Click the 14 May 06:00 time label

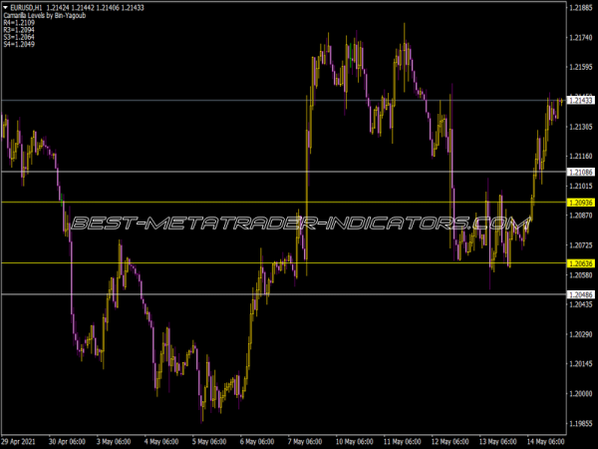tap(543, 440)
